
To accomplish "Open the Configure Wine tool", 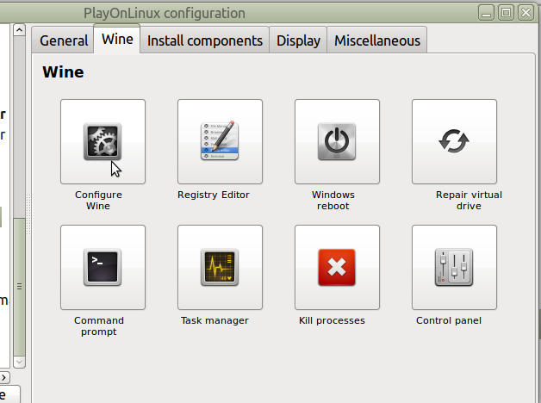I will coord(103,141).
